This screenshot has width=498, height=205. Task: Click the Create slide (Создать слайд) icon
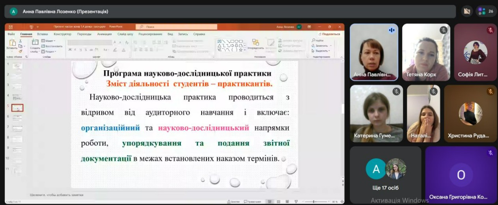[x=35, y=41]
